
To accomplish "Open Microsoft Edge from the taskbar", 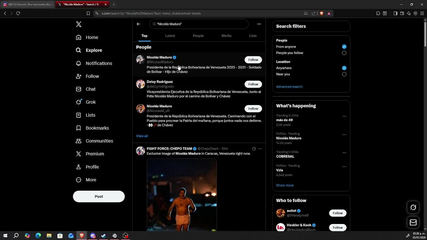I will pyautogui.click(x=38, y=236).
